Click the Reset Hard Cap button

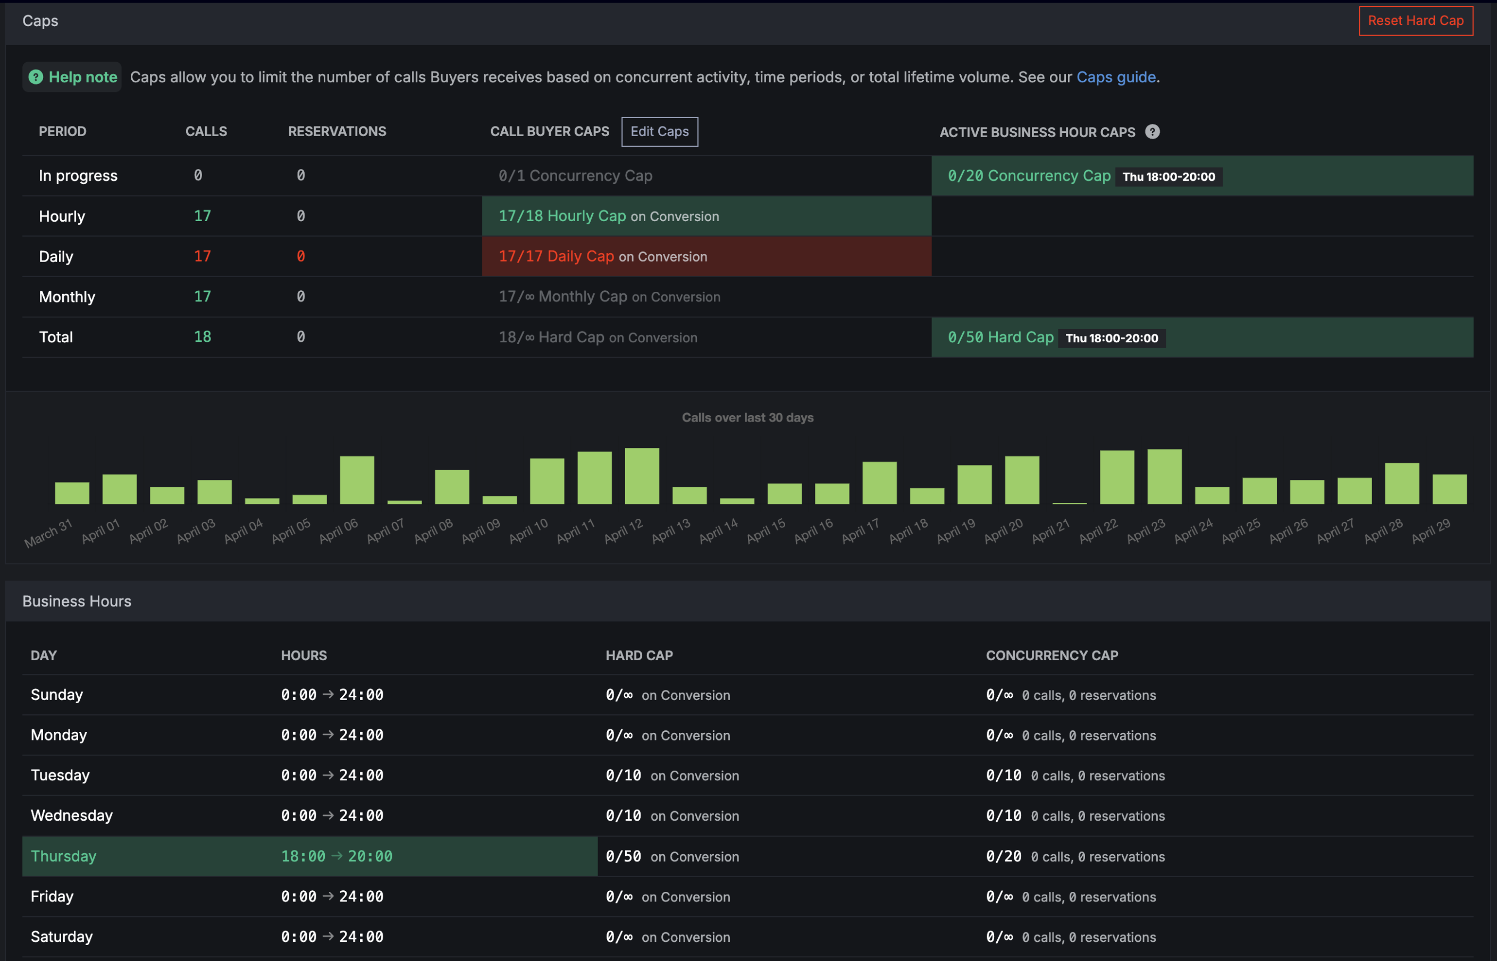1415,21
